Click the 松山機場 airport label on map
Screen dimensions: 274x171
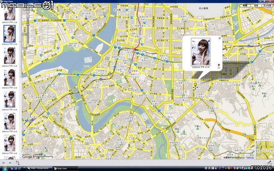pos(203,8)
